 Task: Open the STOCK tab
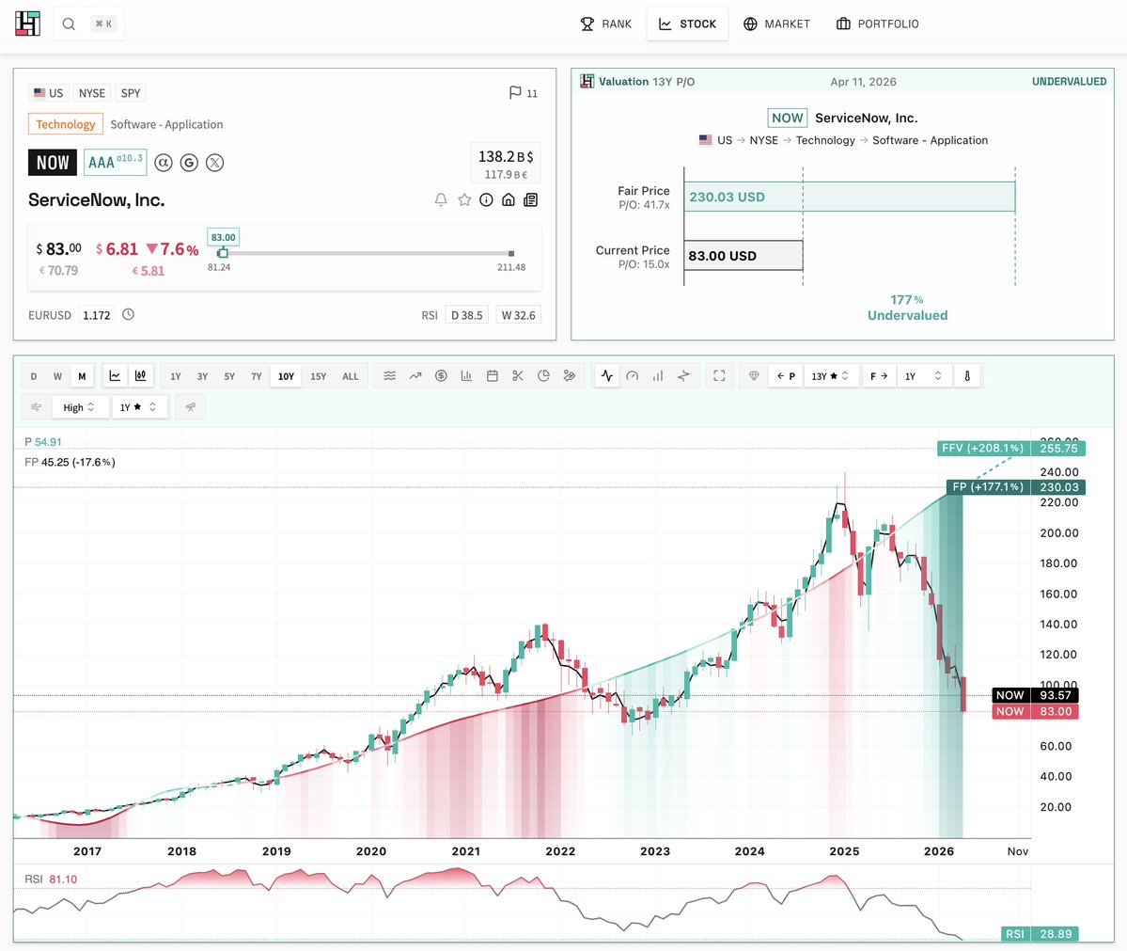(x=687, y=24)
